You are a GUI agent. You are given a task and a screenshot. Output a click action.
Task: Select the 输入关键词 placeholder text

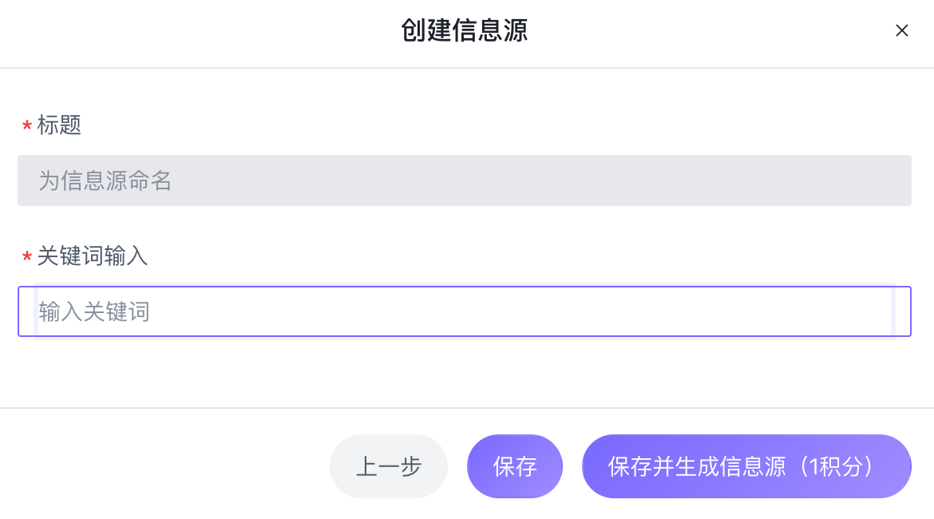[x=94, y=312]
